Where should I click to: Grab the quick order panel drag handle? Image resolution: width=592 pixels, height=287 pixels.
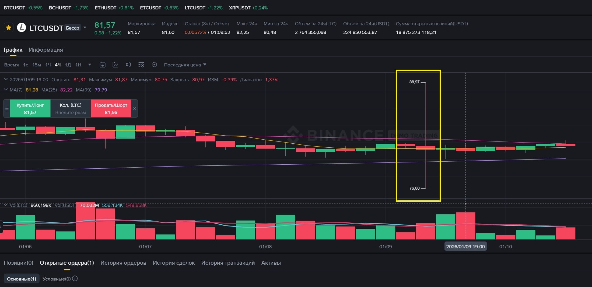[7, 108]
